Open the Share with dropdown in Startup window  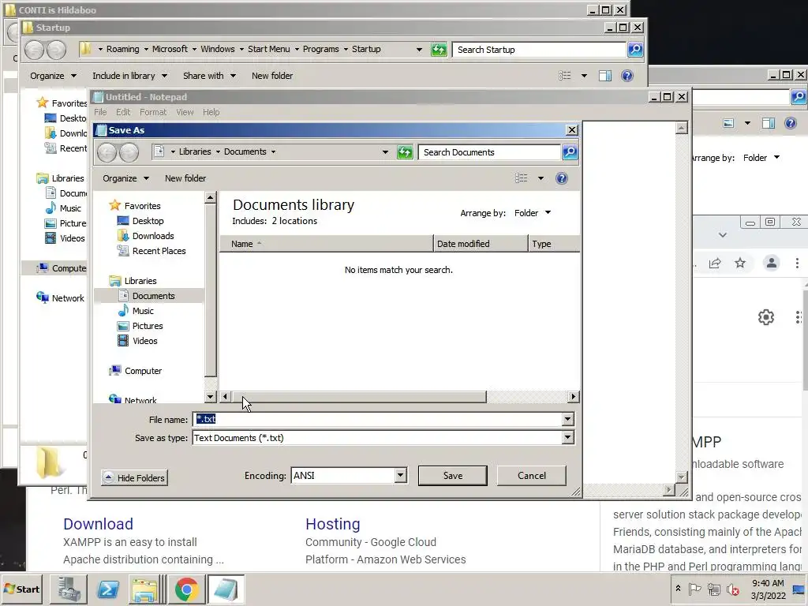pos(209,76)
